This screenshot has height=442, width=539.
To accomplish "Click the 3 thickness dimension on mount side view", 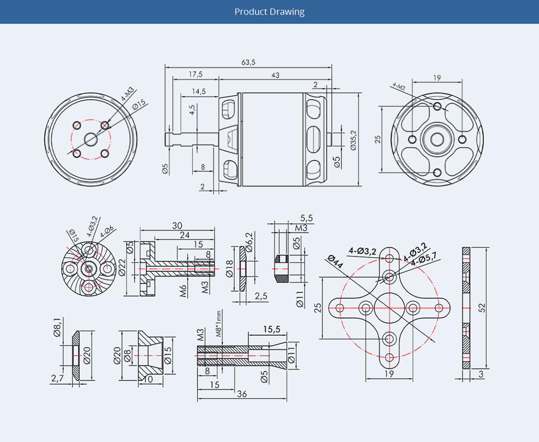I will coord(481,374).
